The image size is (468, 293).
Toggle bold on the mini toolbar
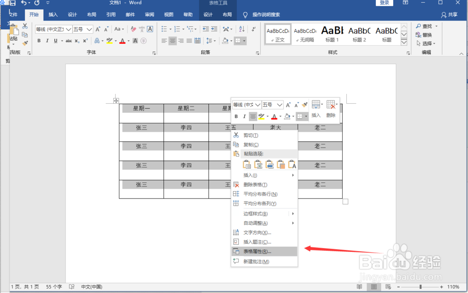[x=236, y=116]
